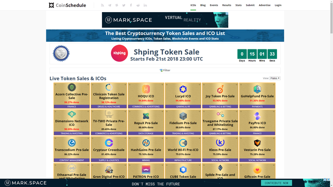Open the HOQU ICO title
Screen dimensions: 333x187
pyautogui.click(x=146, y=96)
